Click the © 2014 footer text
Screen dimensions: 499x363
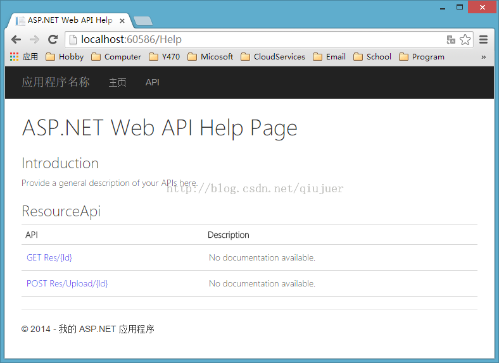(x=88, y=329)
